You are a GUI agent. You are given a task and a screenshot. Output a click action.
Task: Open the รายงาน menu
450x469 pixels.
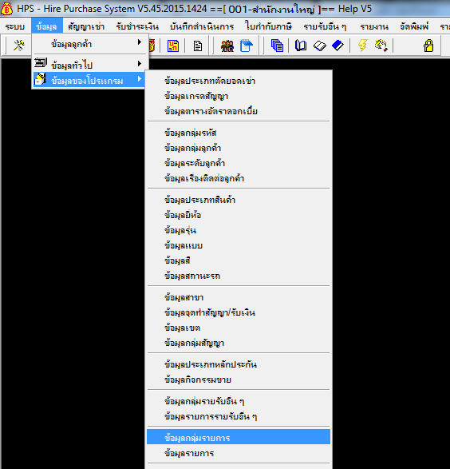(x=374, y=26)
